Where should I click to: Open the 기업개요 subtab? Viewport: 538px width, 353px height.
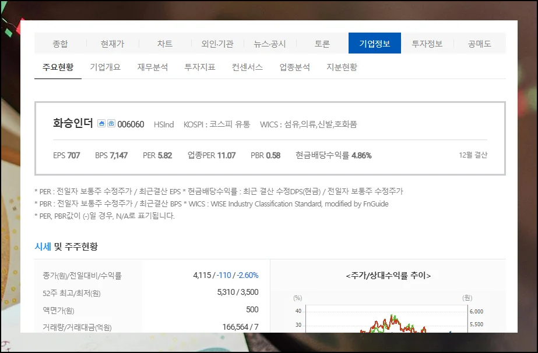(104, 67)
